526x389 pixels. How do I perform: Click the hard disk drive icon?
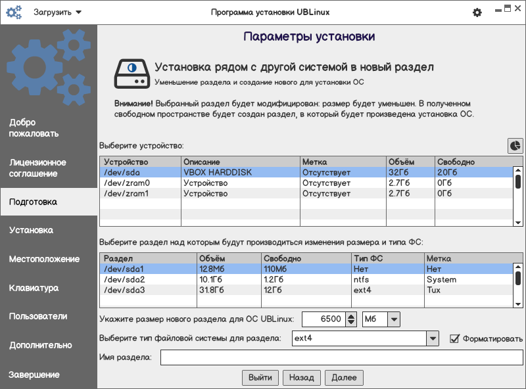(x=131, y=73)
